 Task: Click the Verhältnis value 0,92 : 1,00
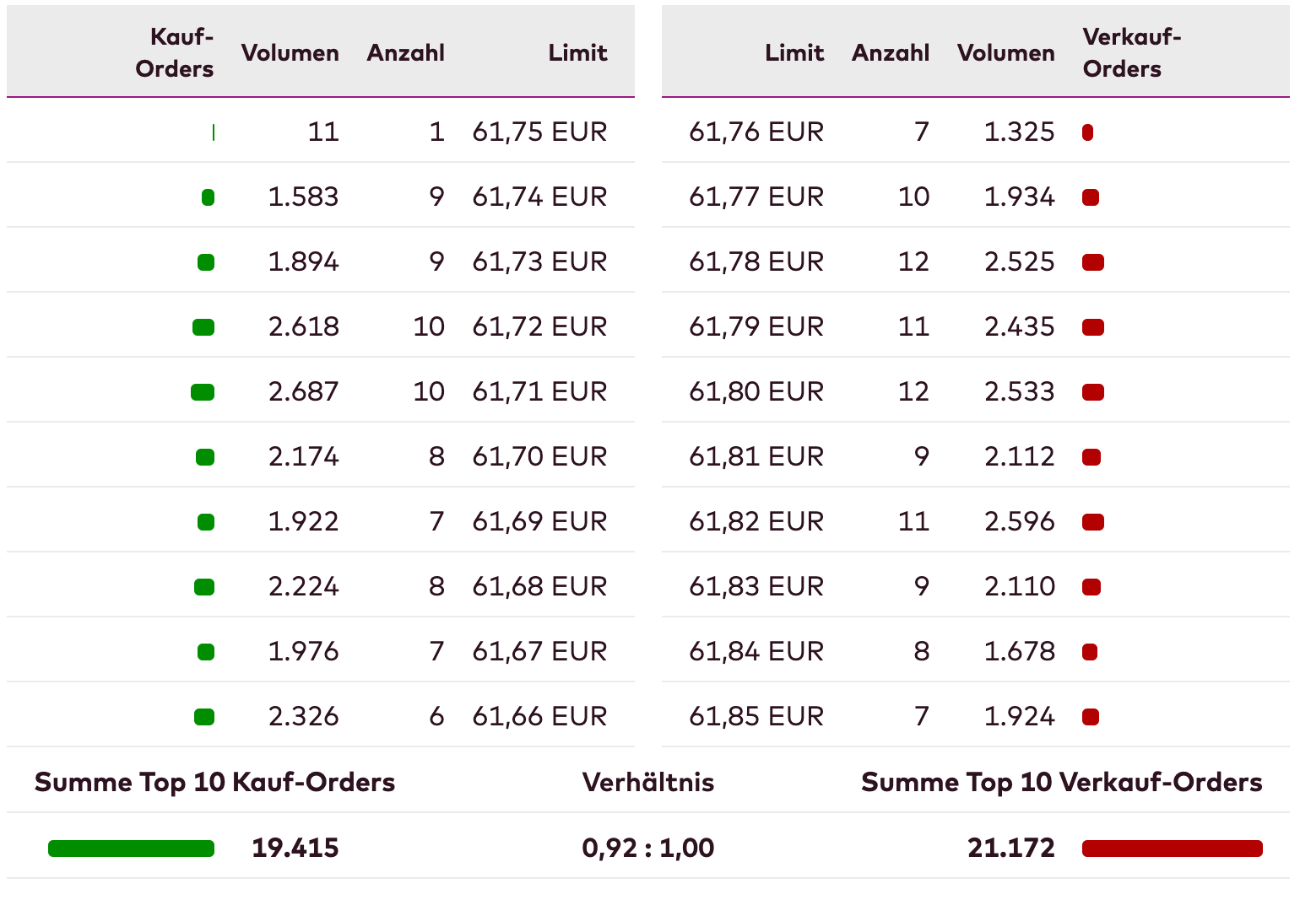647,848
